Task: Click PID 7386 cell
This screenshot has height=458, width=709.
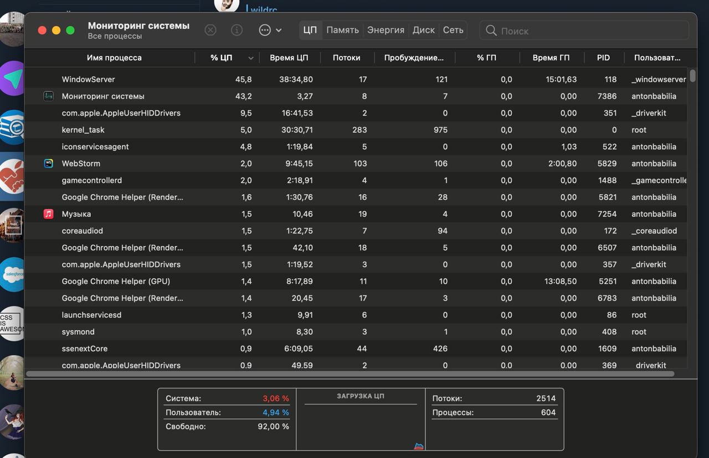Action: (608, 96)
